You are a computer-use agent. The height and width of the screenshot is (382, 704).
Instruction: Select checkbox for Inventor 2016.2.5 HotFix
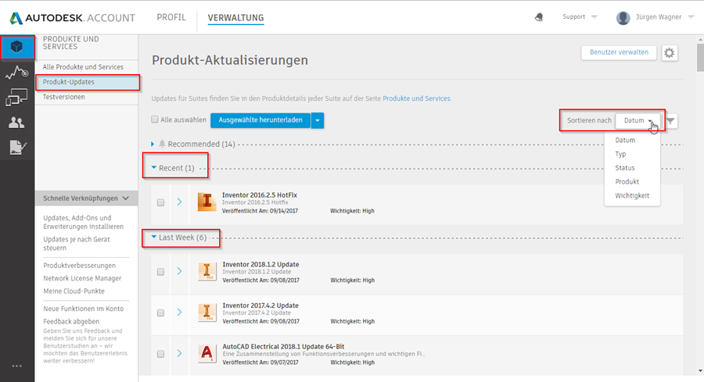(x=160, y=202)
